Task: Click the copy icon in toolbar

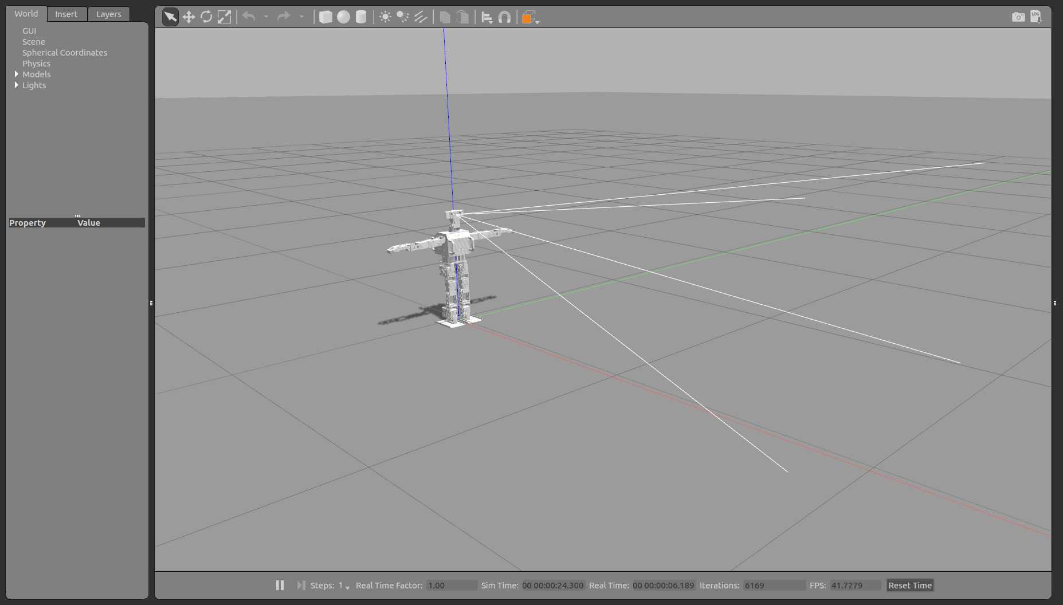Action: 445,17
